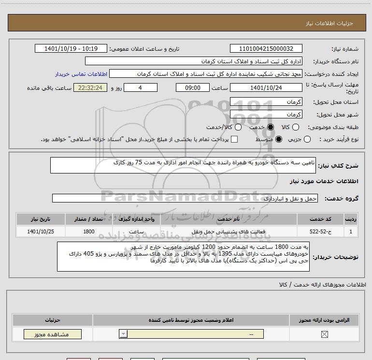Click the اعلام وضعیت مجوز column header
372x360 pixels.
(x=191, y=320)
